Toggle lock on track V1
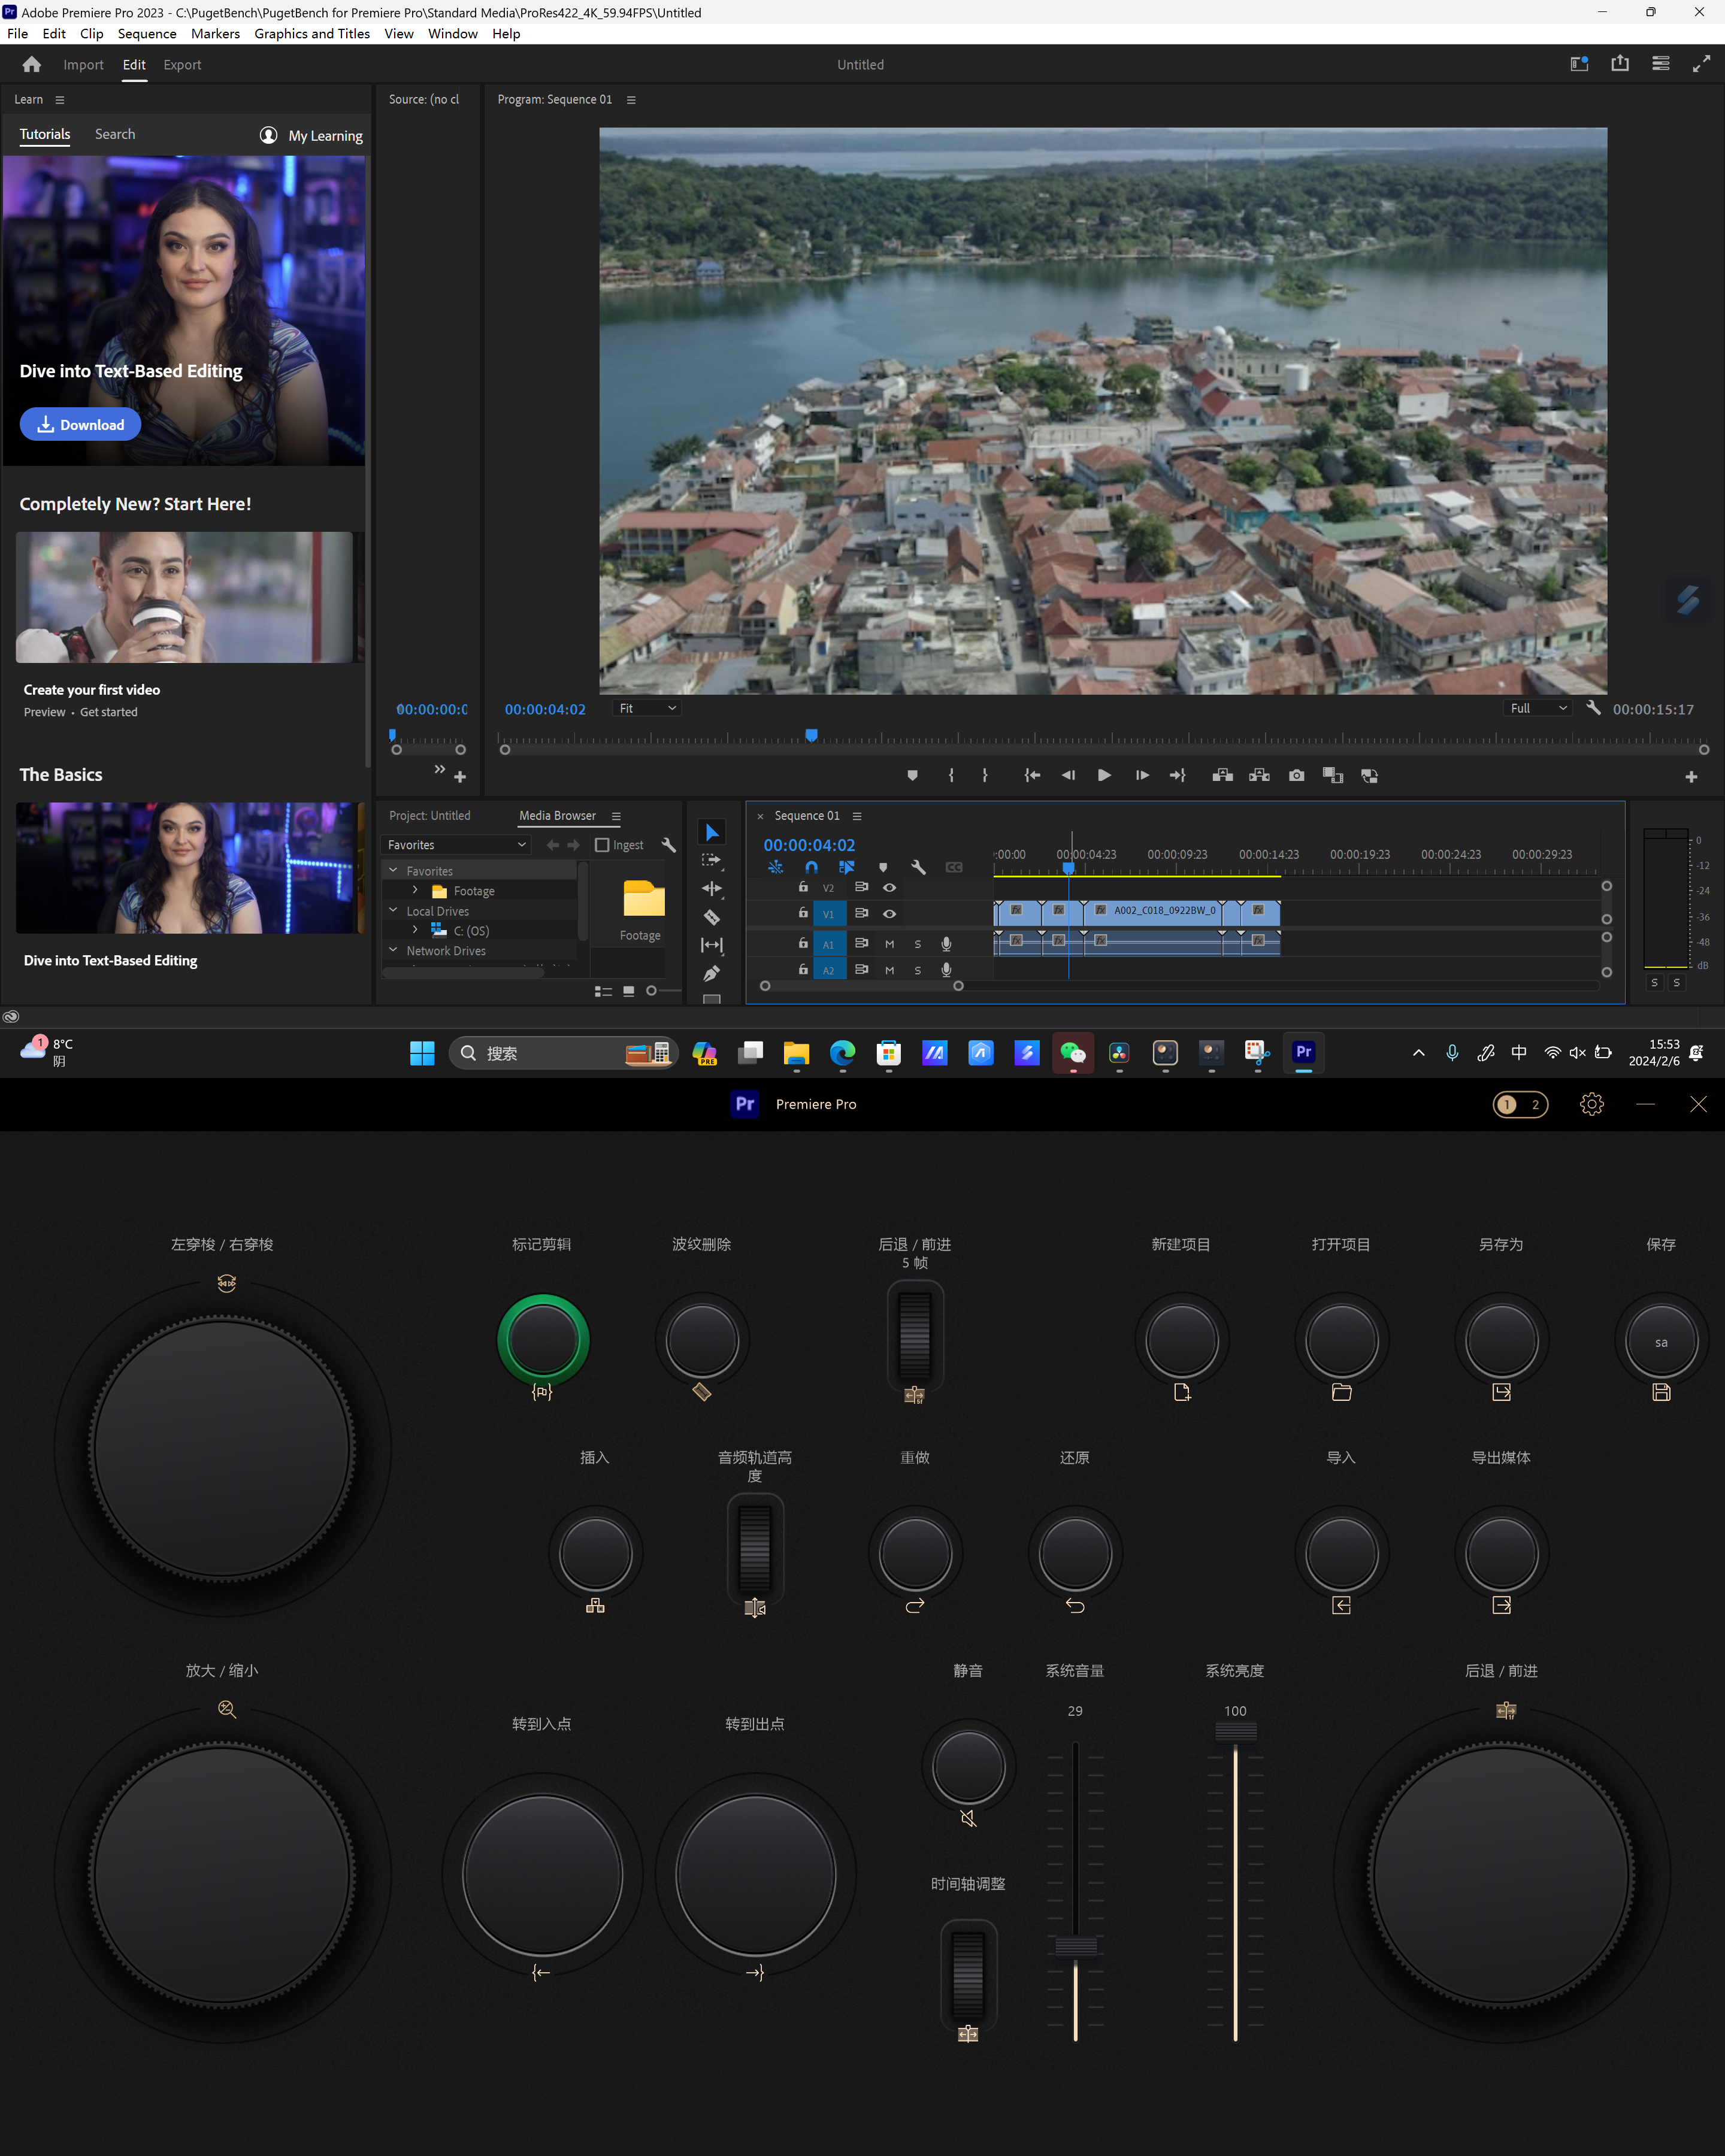This screenshot has width=1725, height=2156. click(803, 912)
